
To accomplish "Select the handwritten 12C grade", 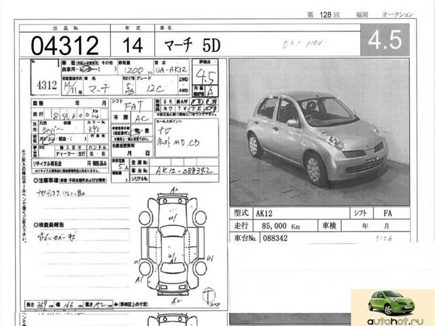I will click(x=154, y=89).
